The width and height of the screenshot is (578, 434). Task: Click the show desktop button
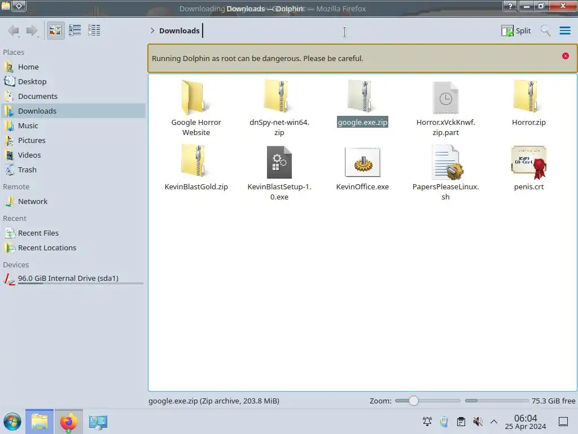[x=563, y=422]
